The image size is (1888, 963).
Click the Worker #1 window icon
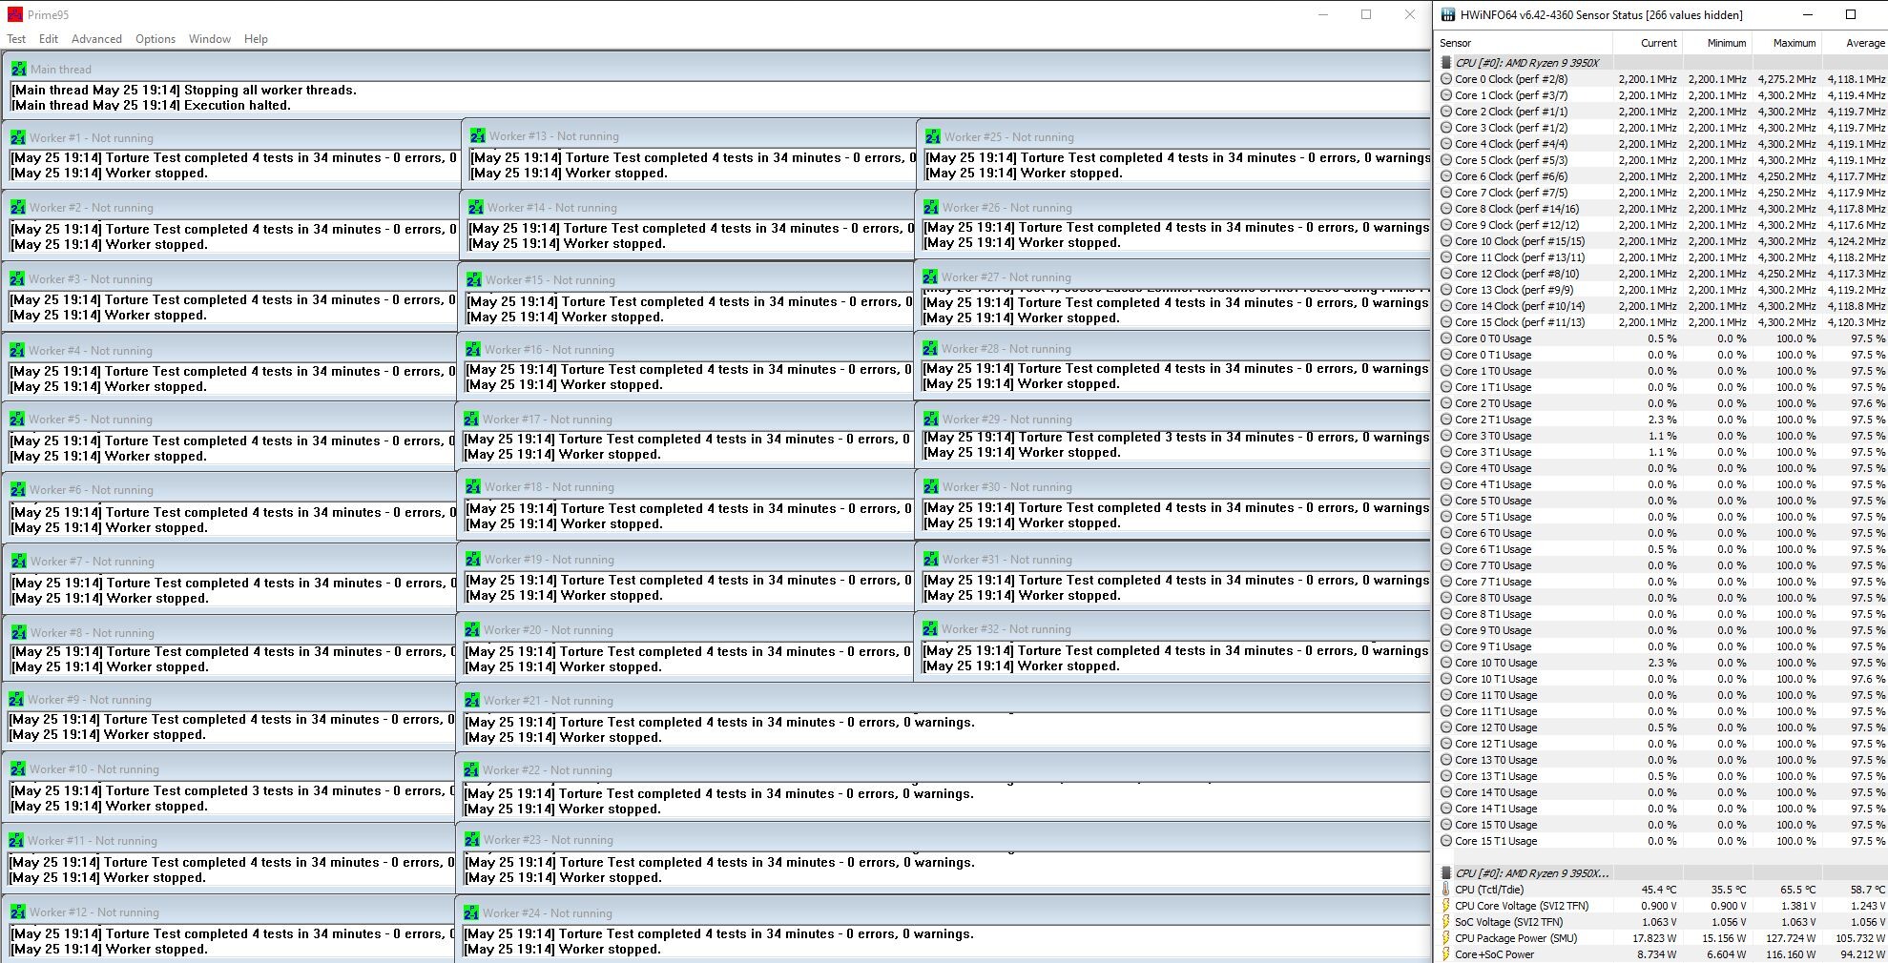pos(18,137)
